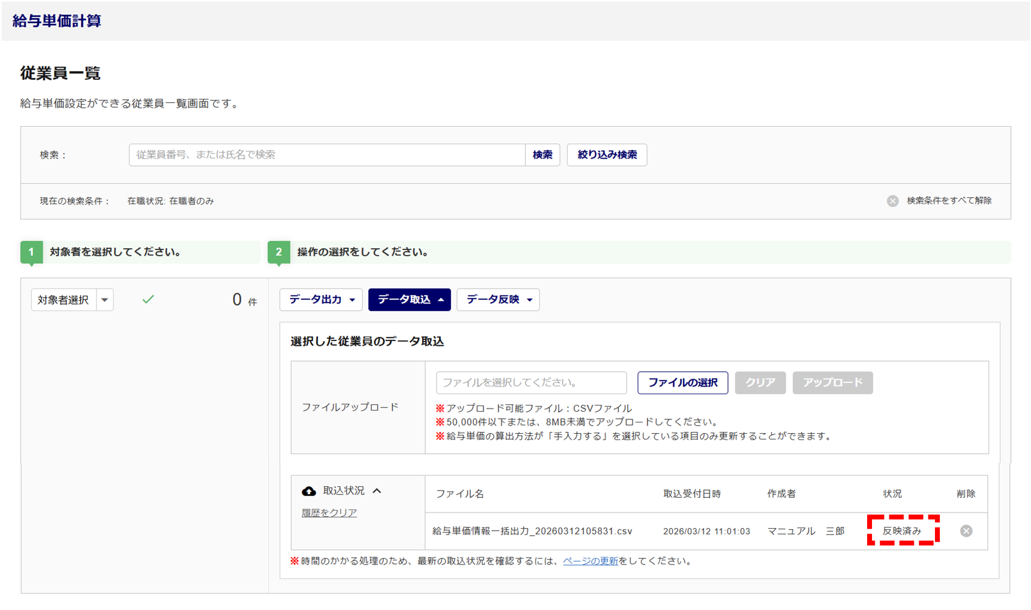Click the cloud upload icon beside 取込状況
Viewport: 1031px width, 610px height.
(309, 491)
